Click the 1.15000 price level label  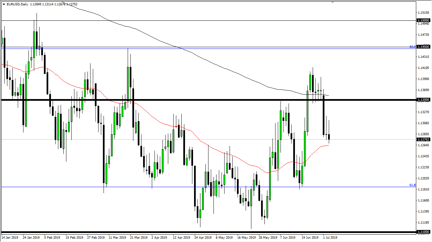pos(424,20)
